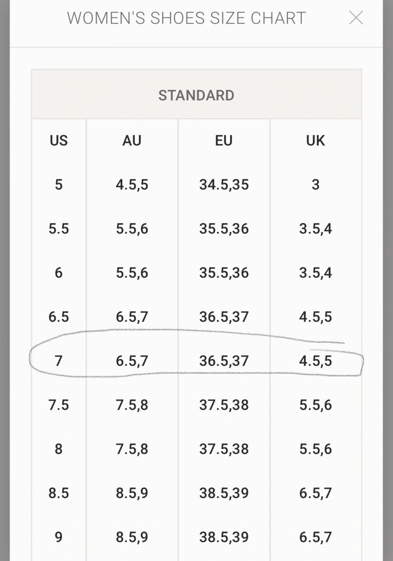
Task: Click the US size 5 cell
Action: point(59,185)
